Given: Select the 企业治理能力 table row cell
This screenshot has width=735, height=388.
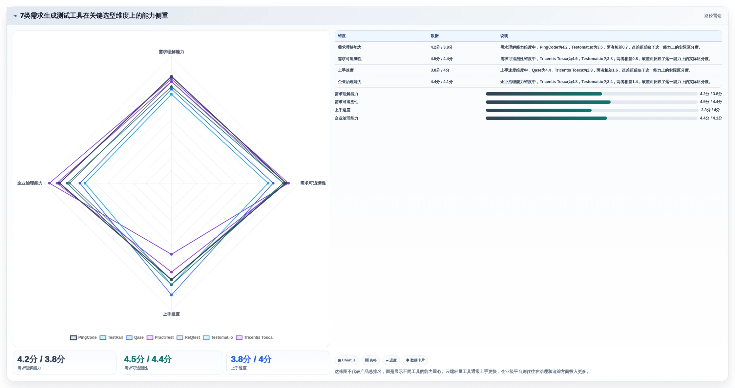Looking at the screenshot, I should 350,82.
